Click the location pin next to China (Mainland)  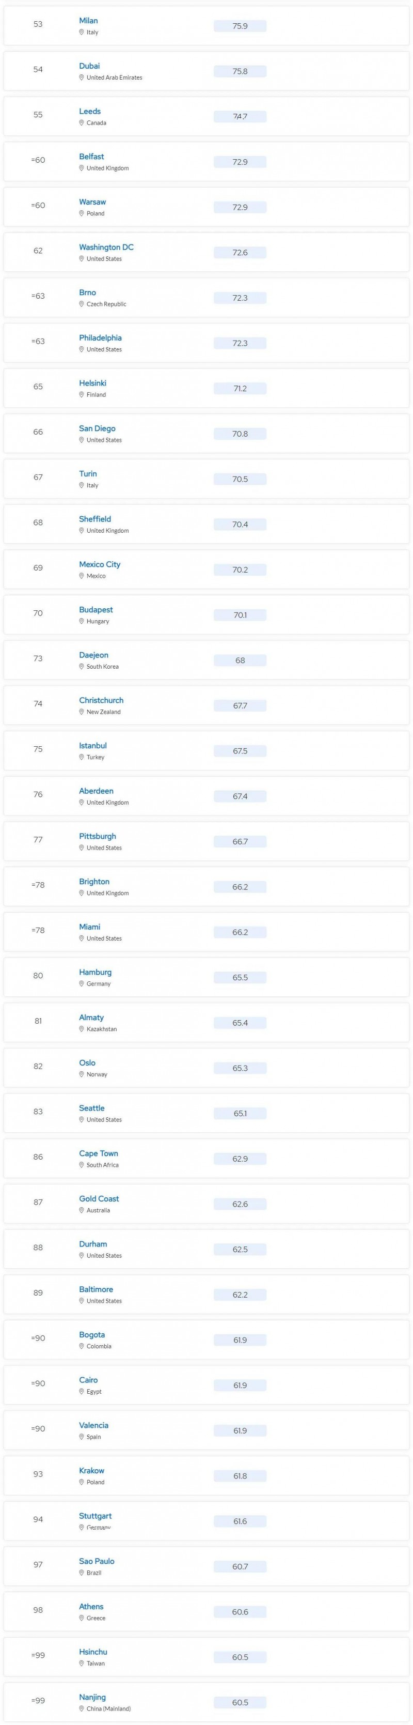point(82,1708)
